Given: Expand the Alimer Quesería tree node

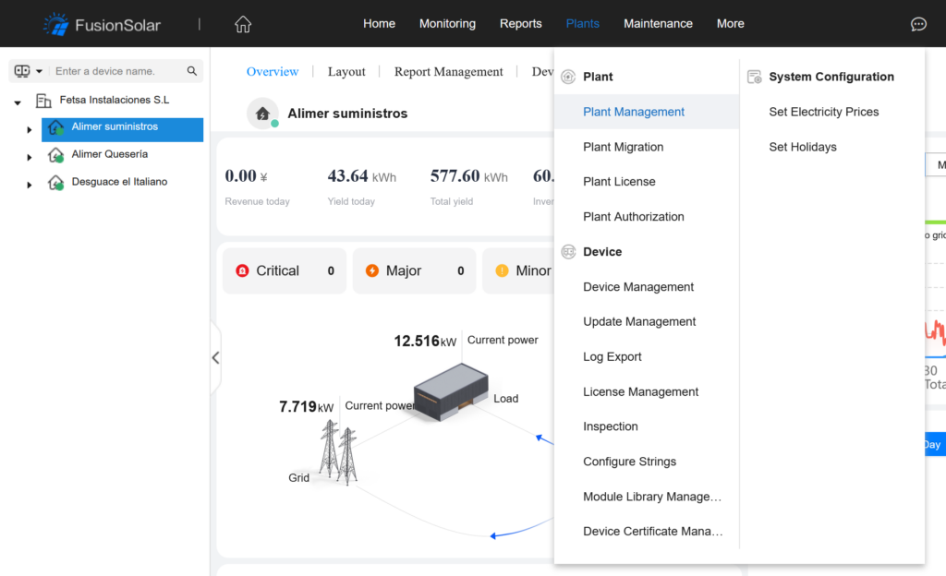Looking at the screenshot, I should click(x=30, y=158).
